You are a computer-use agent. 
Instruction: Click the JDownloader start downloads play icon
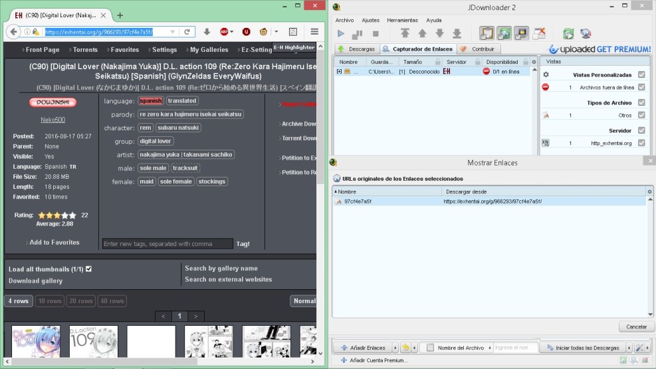[341, 33]
